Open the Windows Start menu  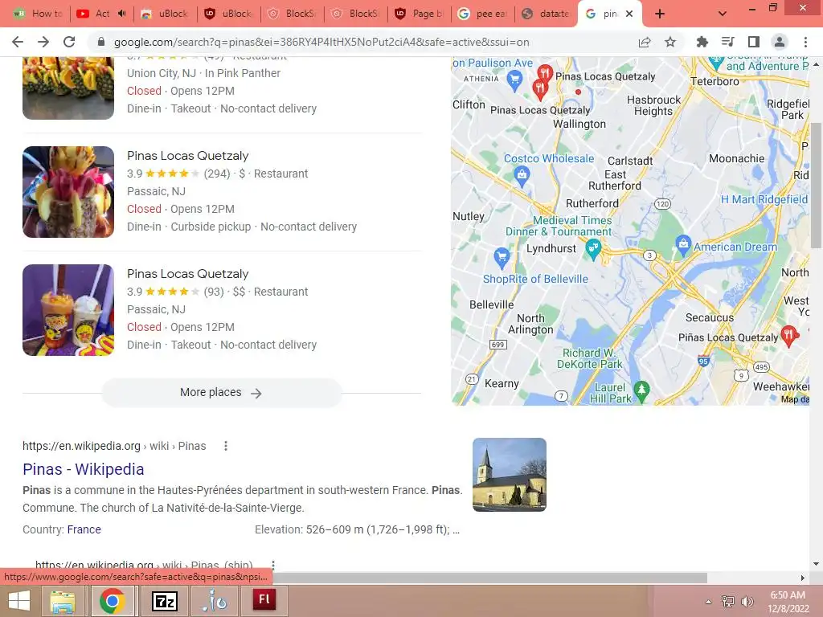point(19,601)
